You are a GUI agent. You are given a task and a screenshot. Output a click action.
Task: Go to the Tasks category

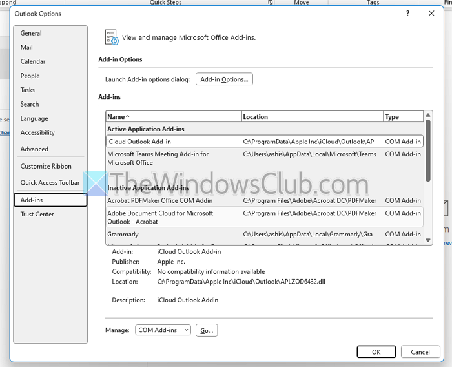pyautogui.click(x=27, y=90)
